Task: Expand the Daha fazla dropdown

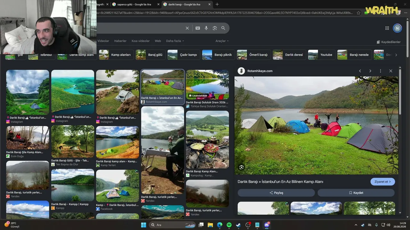Action: tap(175, 41)
